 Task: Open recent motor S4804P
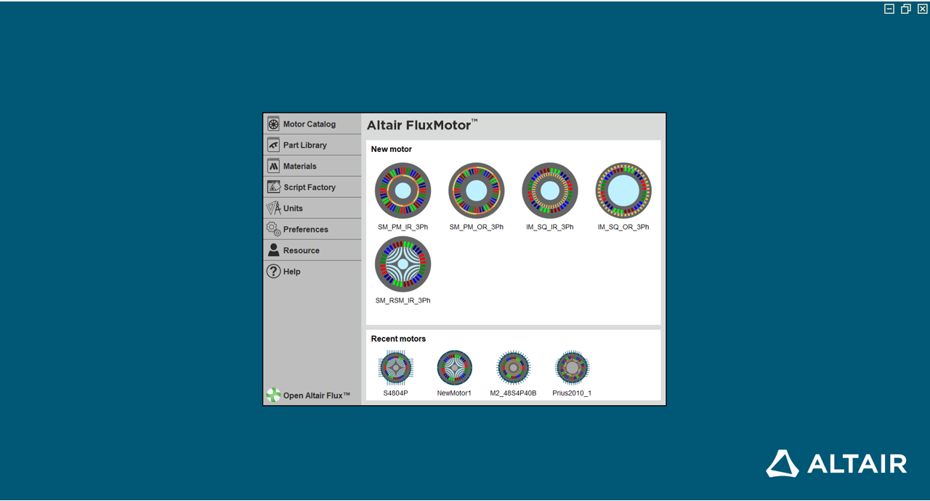point(396,368)
